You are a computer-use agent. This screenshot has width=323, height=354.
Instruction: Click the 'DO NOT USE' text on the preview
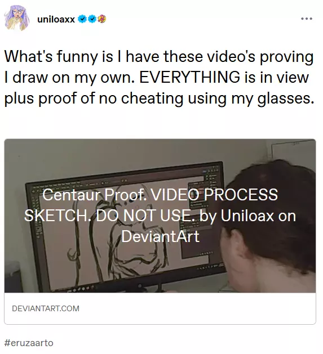[146, 216]
